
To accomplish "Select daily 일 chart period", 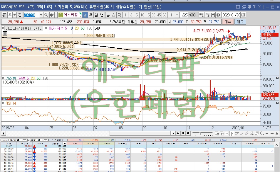I will (x=85, y=15).
